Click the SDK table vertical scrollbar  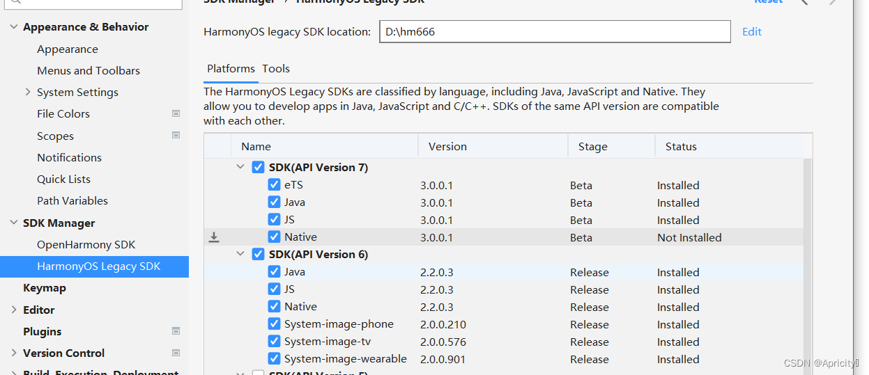tap(808, 266)
